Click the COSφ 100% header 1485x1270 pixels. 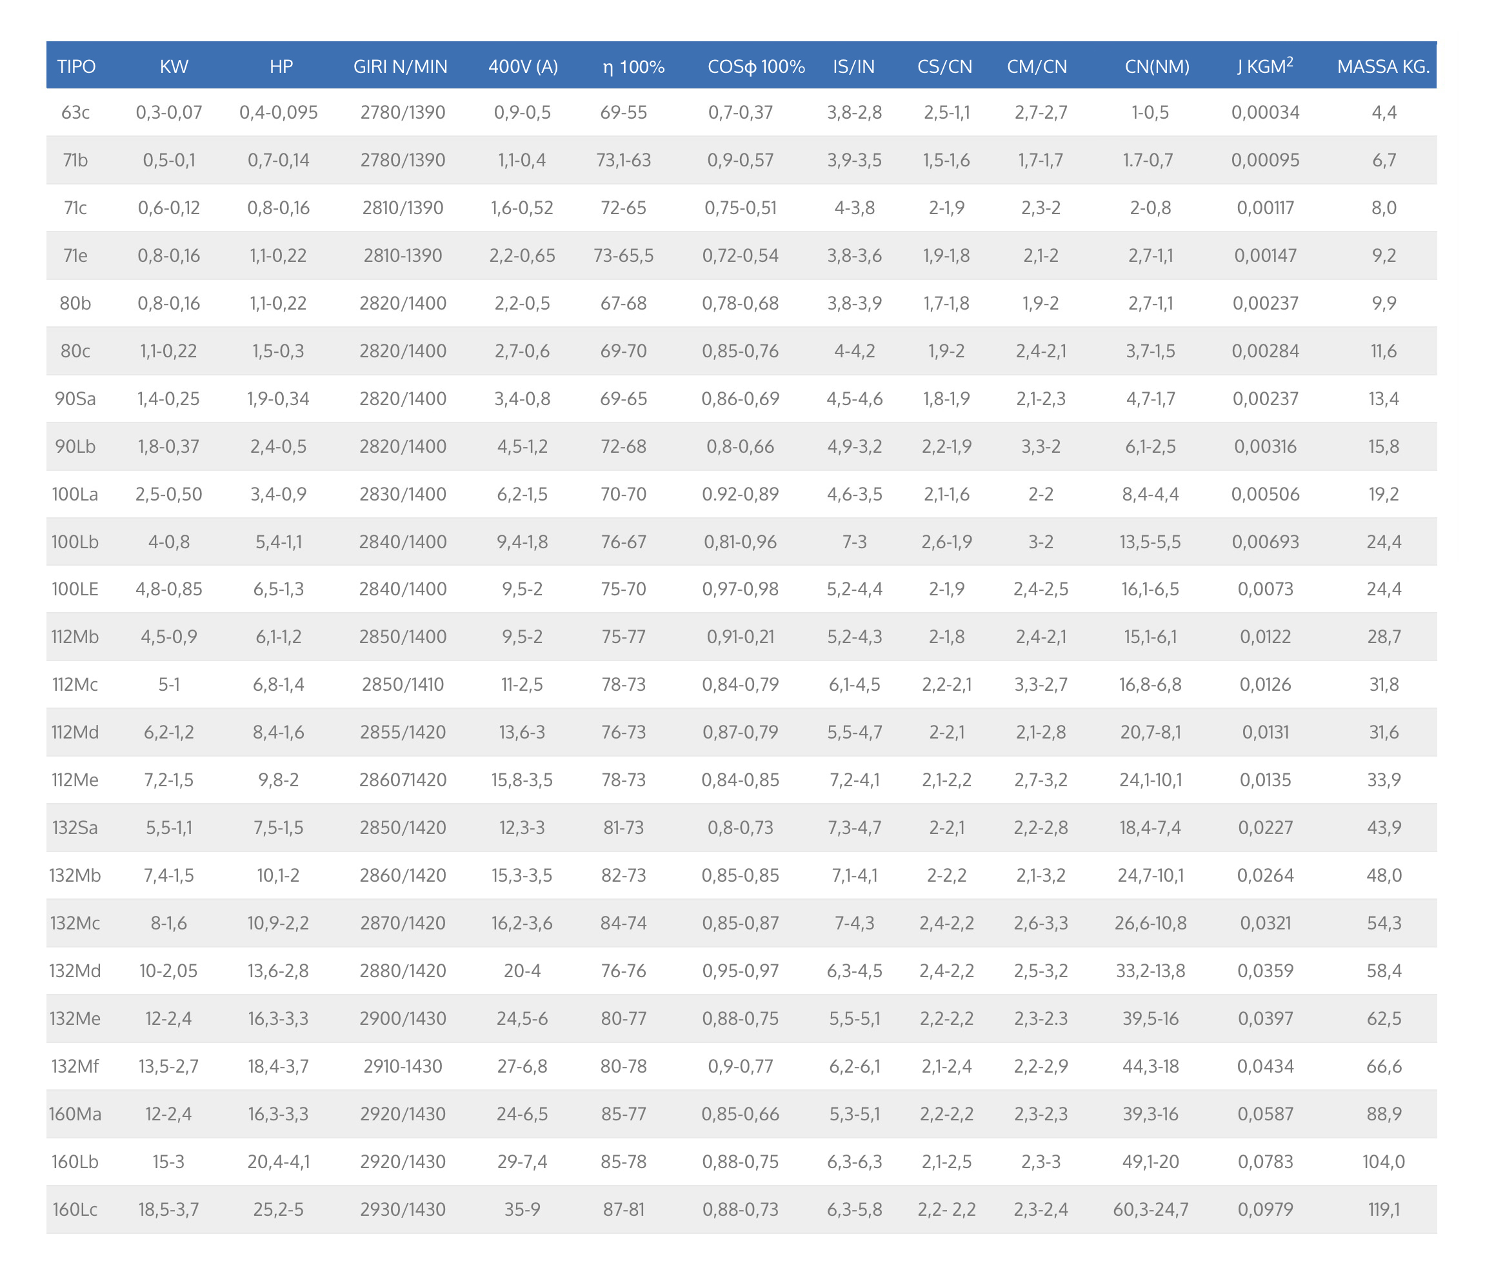[x=755, y=66]
